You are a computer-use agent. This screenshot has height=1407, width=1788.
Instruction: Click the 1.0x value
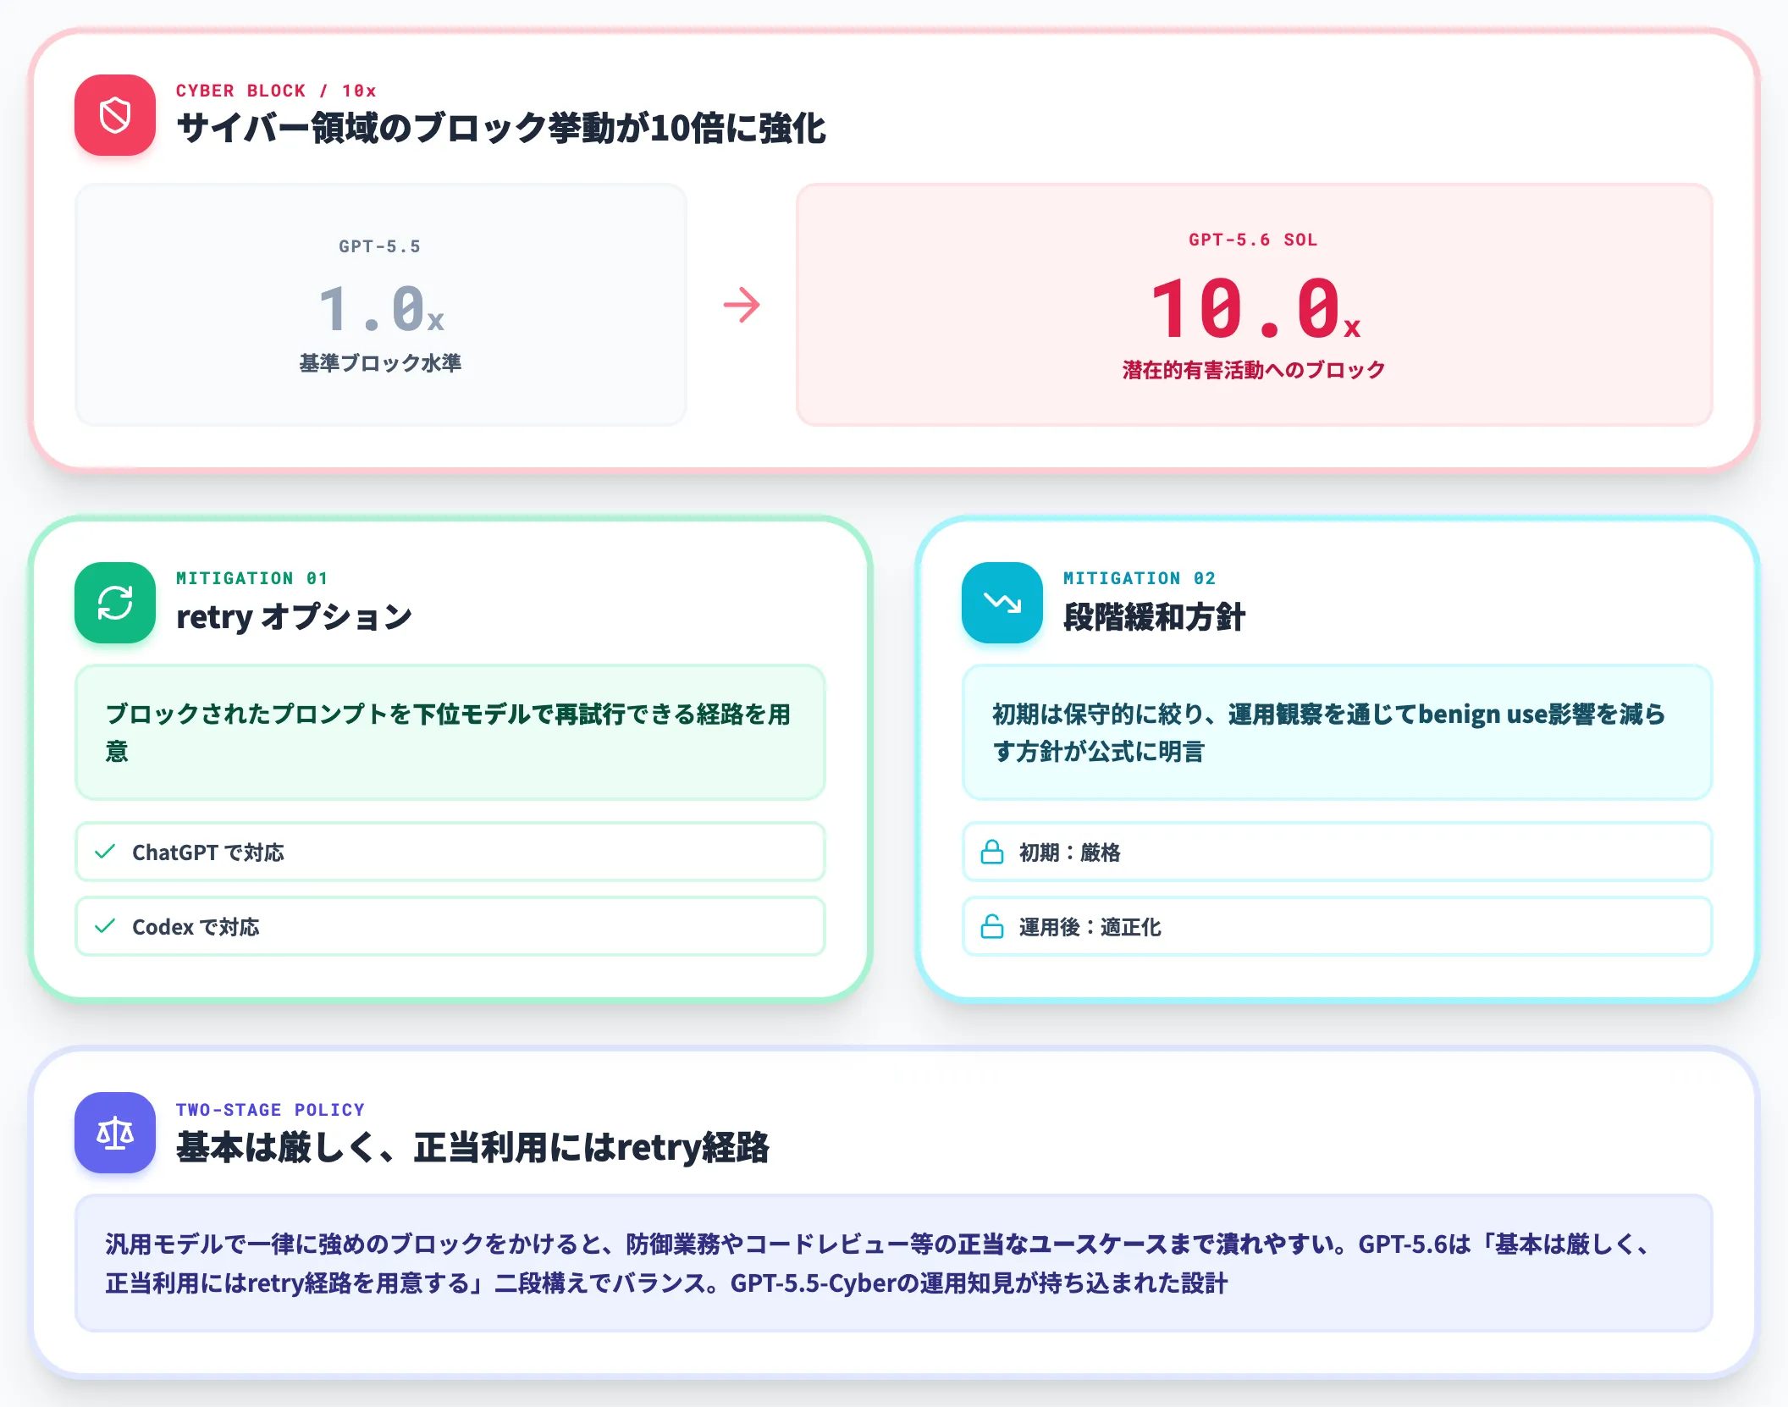tap(381, 308)
